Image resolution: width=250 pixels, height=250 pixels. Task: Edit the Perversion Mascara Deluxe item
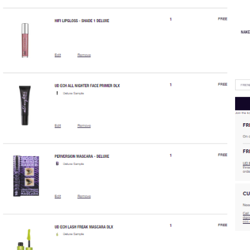click(58, 196)
